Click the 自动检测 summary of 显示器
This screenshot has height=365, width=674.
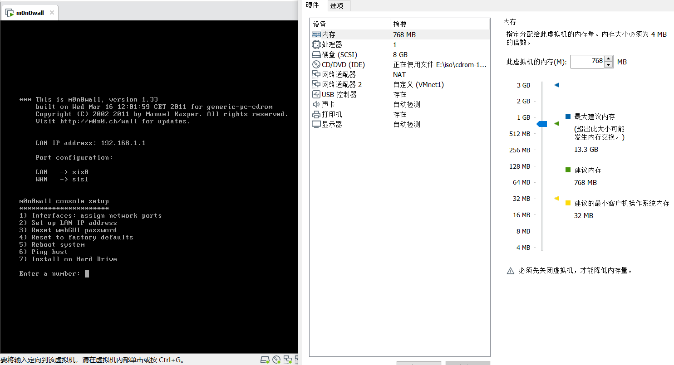pos(407,124)
